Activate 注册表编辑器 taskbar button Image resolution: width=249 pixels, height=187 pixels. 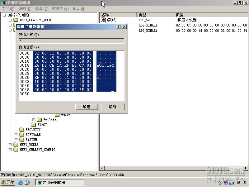tap(60, 182)
